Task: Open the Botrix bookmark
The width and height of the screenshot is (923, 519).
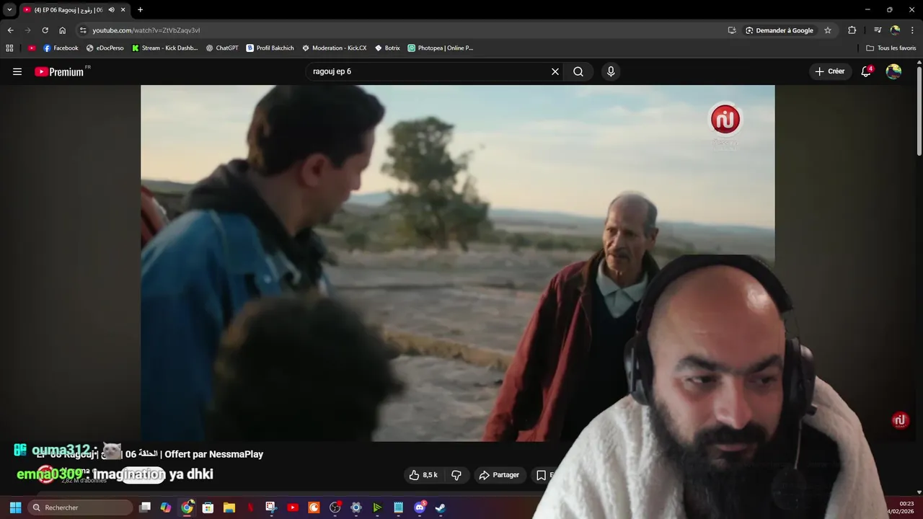Action: pos(387,48)
